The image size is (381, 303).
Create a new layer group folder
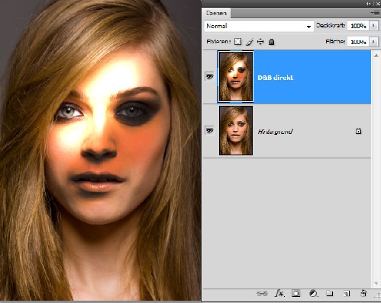click(x=330, y=294)
